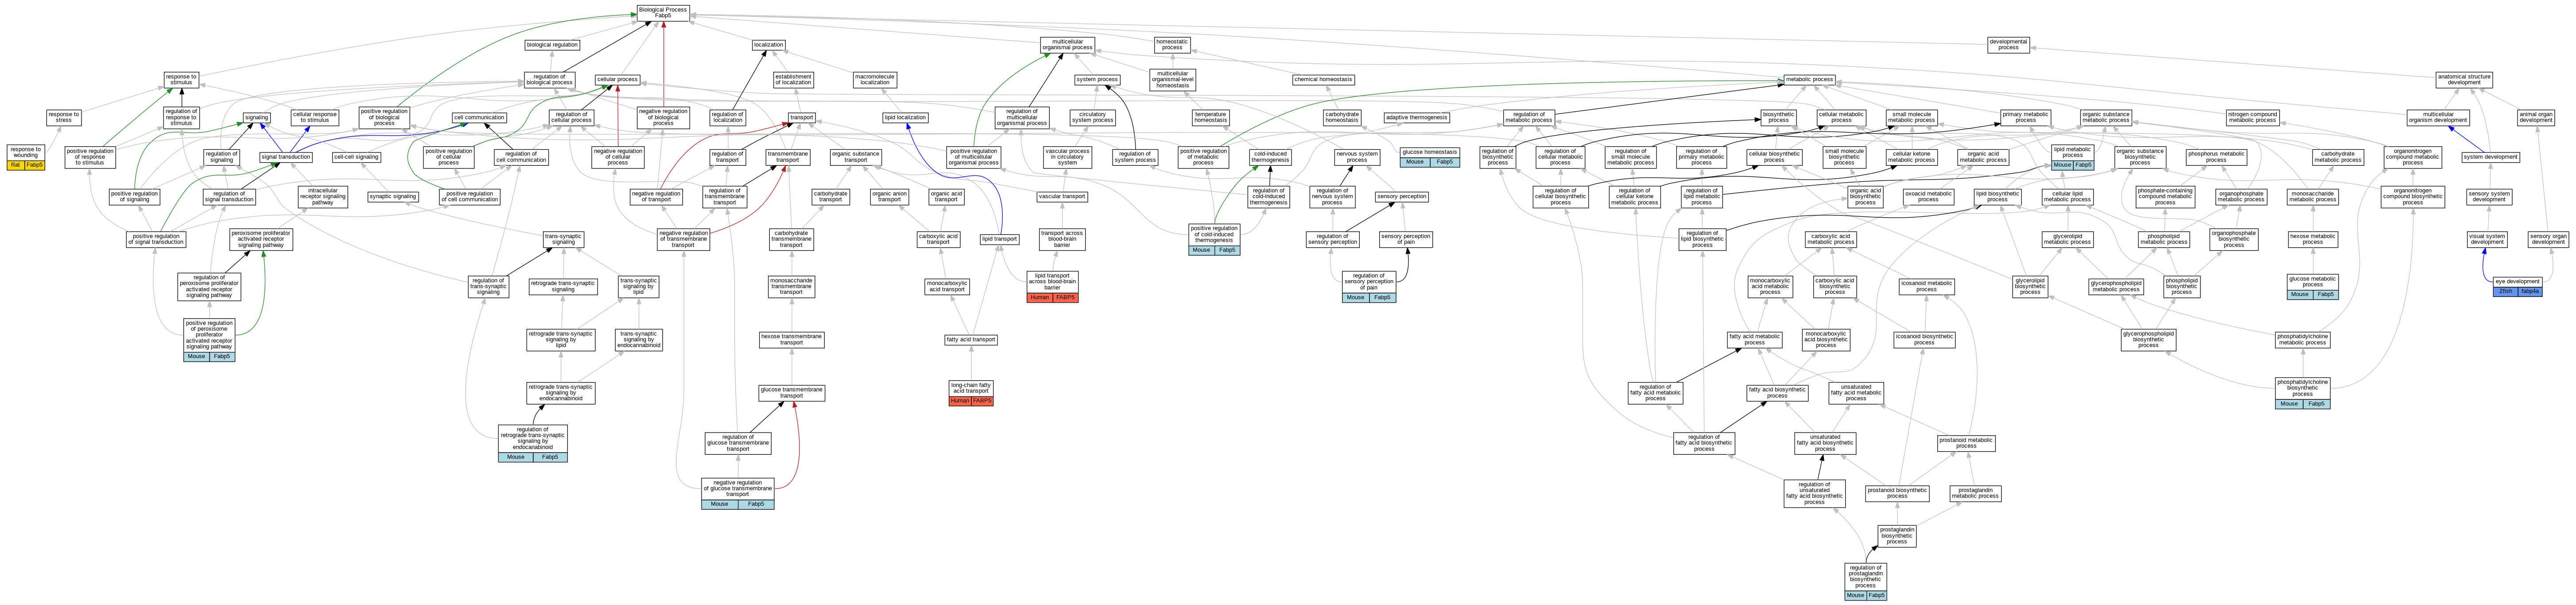Screen dimensions: 2576x605
Task: Click the 'prostanoid metabolic process' node
Action: [x=1966, y=443]
